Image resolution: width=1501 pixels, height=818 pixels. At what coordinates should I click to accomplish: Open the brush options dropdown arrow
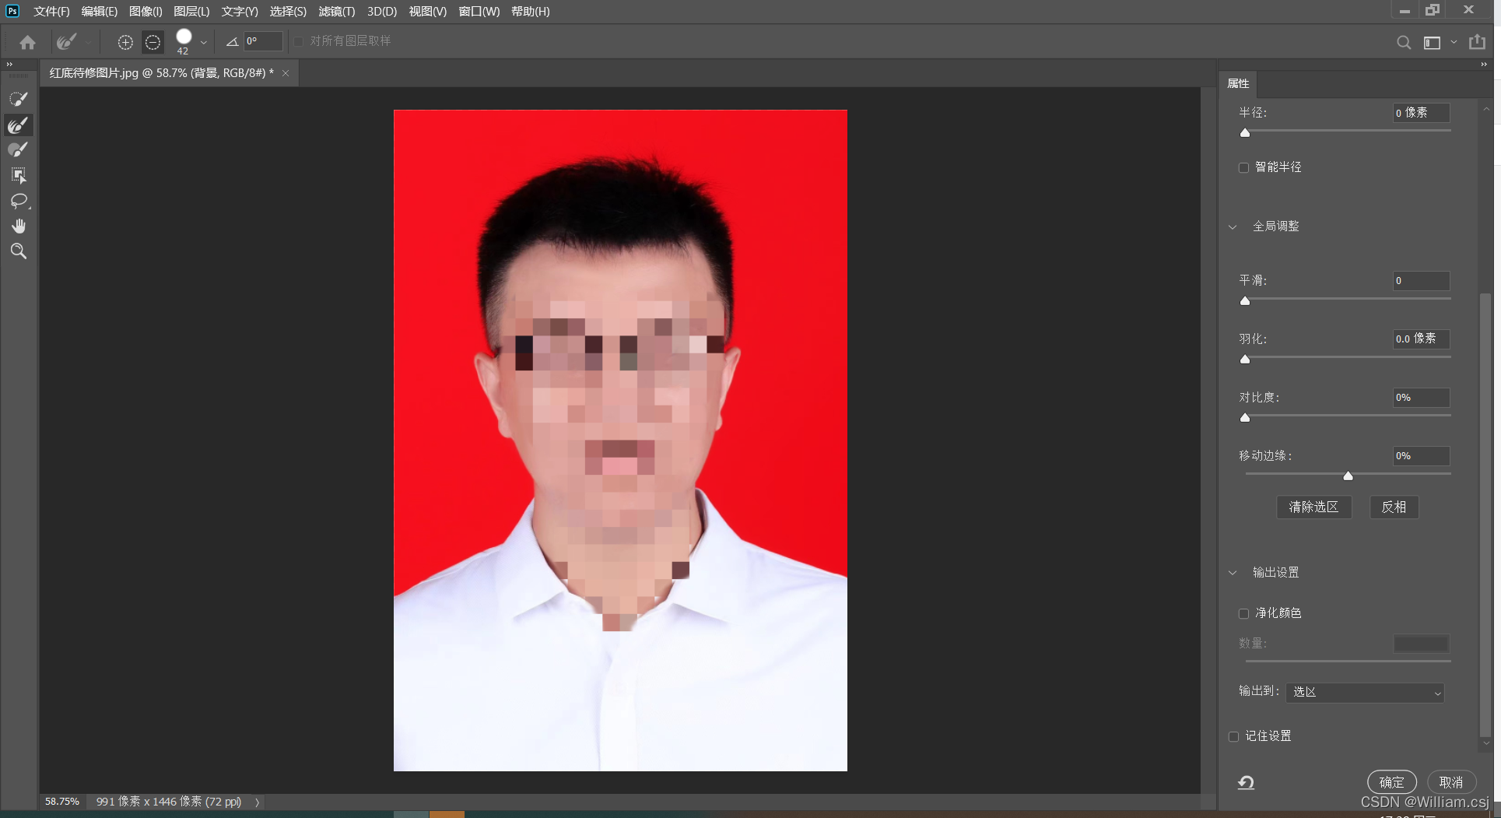(x=203, y=43)
